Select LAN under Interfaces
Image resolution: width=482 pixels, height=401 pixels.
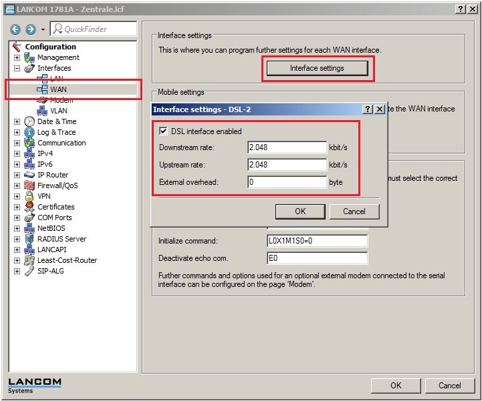click(57, 79)
